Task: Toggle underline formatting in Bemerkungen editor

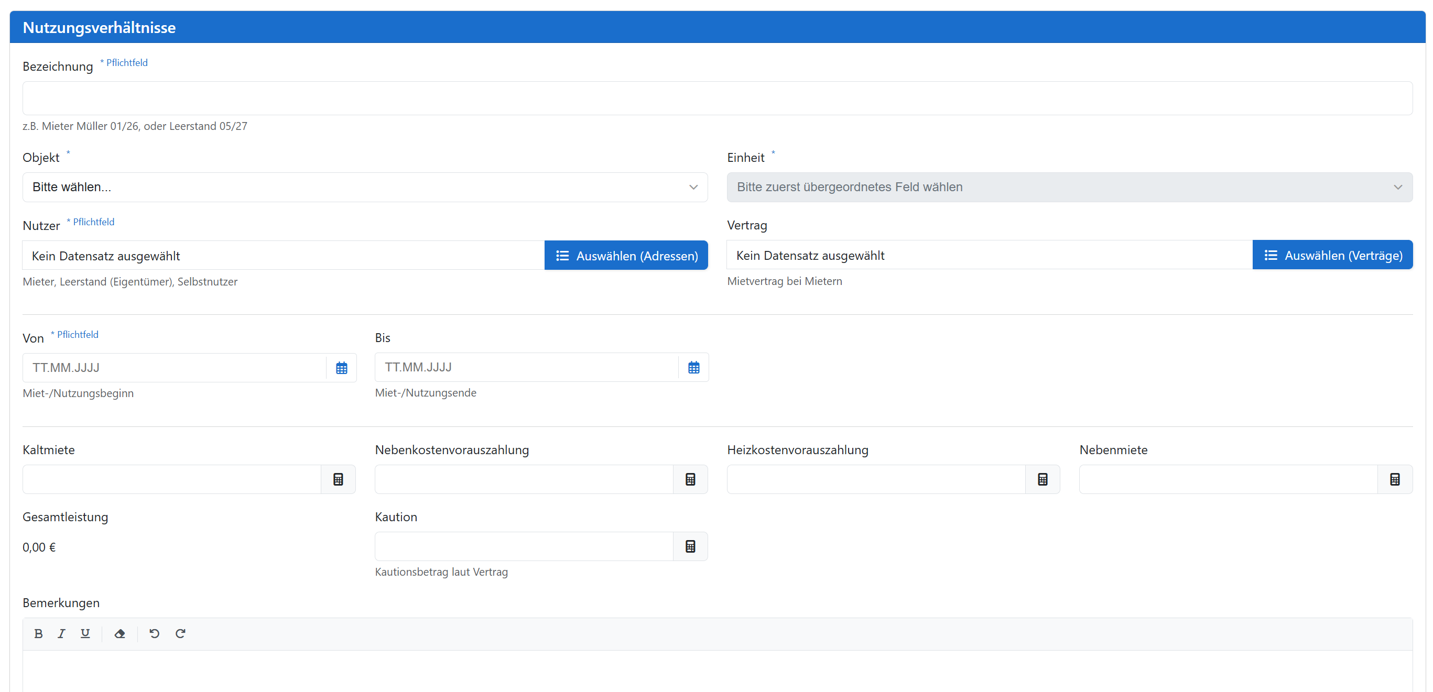Action: [x=84, y=634]
